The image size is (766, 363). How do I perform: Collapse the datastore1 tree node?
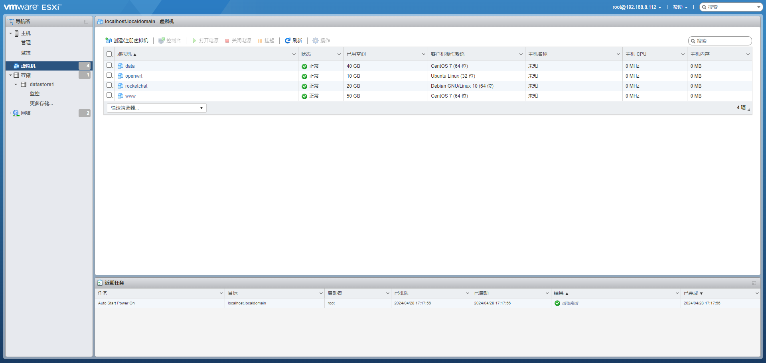coord(16,84)
